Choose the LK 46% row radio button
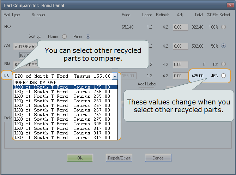The width and height of the screenshot is (236, 175). [223, 76]
